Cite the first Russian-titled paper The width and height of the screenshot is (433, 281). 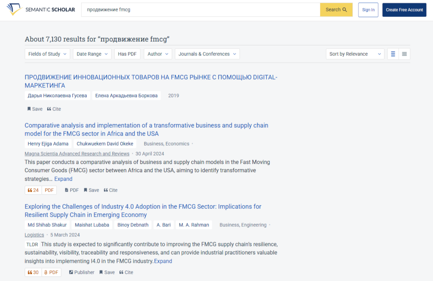(54, 109)
